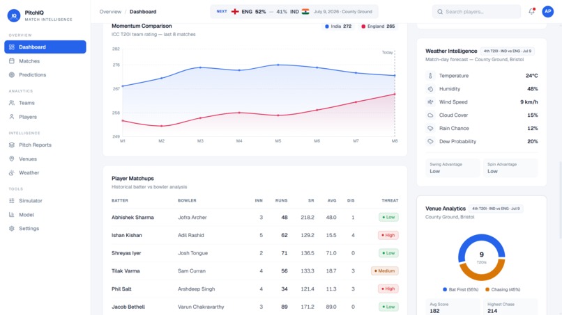
Task: Click the Settings gear icon
Action: (x=12, y=229)
